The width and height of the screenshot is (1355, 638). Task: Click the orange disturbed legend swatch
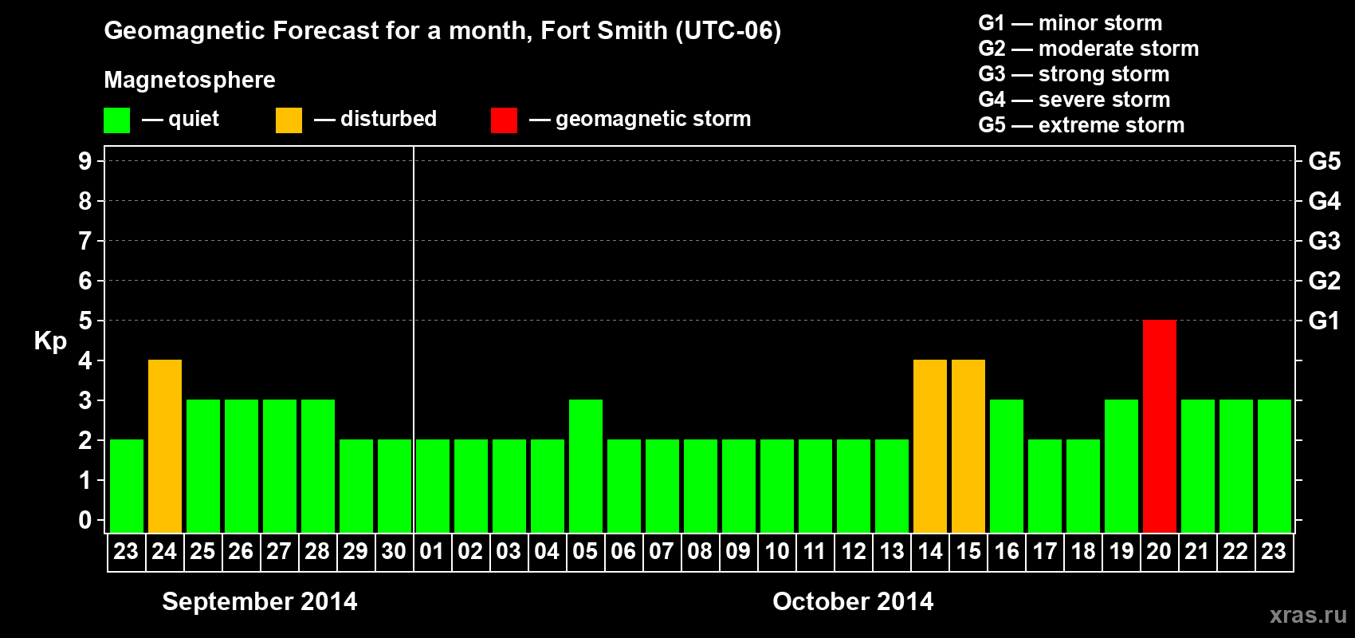(289, 120)
